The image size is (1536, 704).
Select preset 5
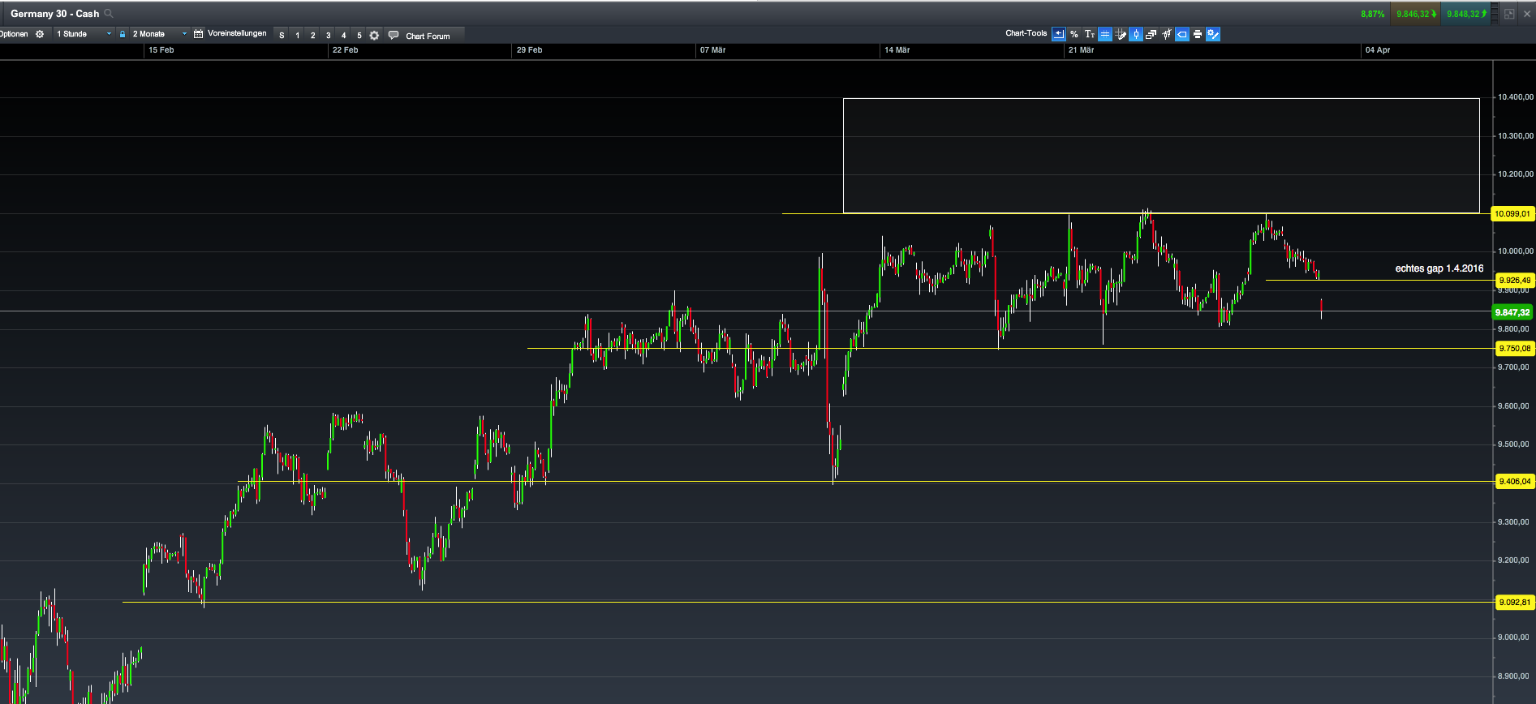point(359,35)
